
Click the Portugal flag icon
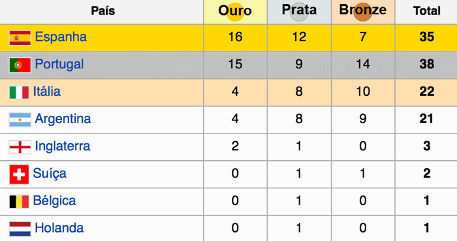click(20, 65)
